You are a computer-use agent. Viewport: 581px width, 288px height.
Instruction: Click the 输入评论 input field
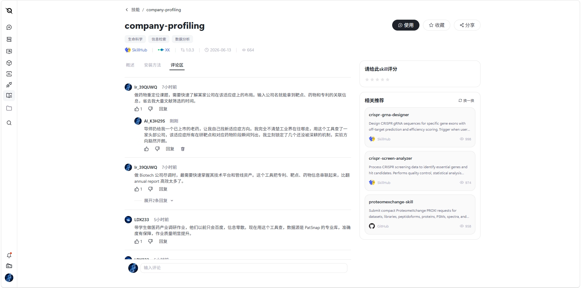click(244, 268)
